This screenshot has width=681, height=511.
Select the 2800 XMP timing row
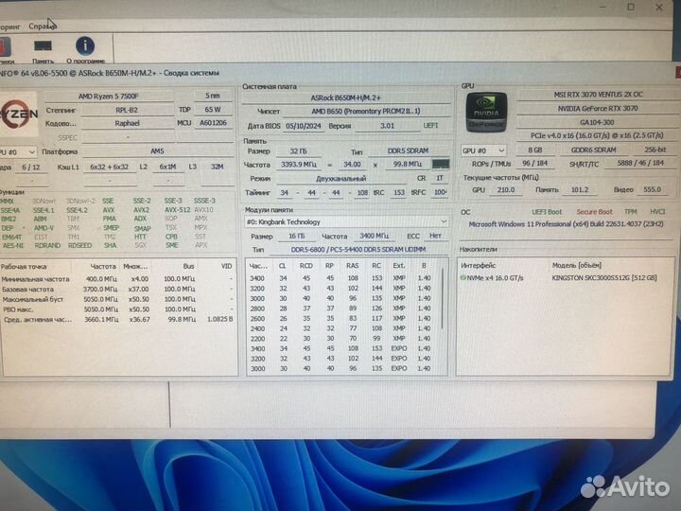[x=343, y=308]
